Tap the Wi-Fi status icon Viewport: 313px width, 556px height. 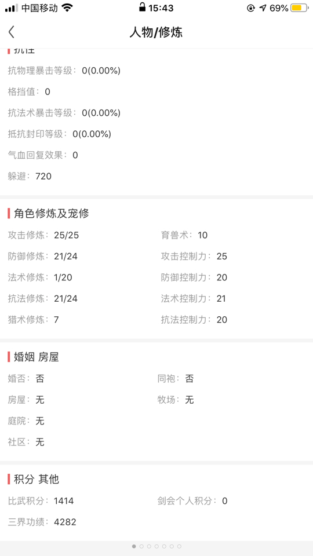[x=67, y=8]
